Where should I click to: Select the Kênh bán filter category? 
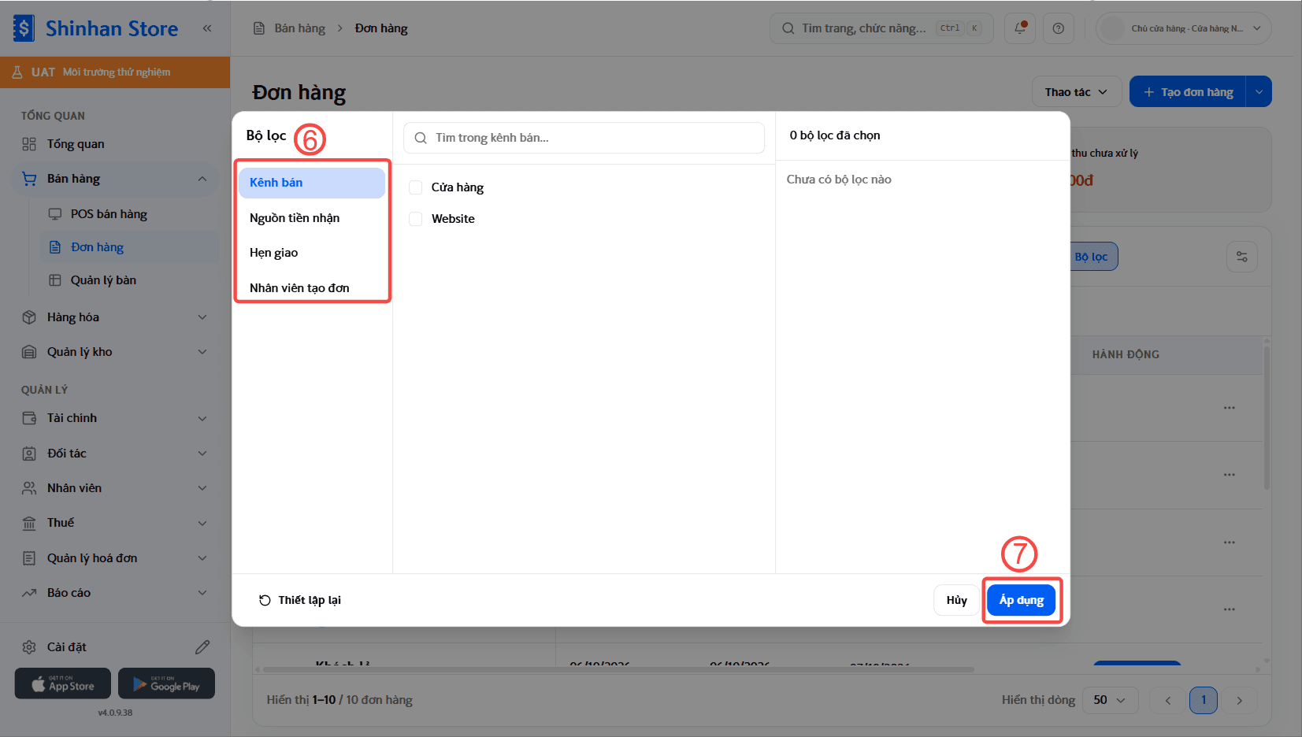point(312,183)
